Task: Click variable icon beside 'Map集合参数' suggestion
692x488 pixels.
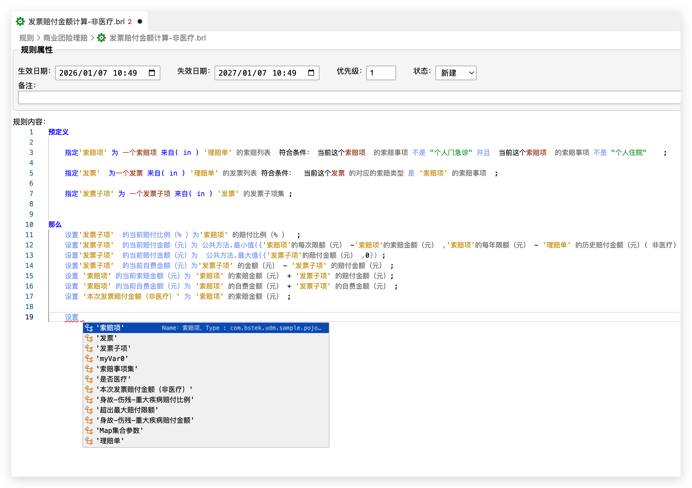Action: [89, 431]
